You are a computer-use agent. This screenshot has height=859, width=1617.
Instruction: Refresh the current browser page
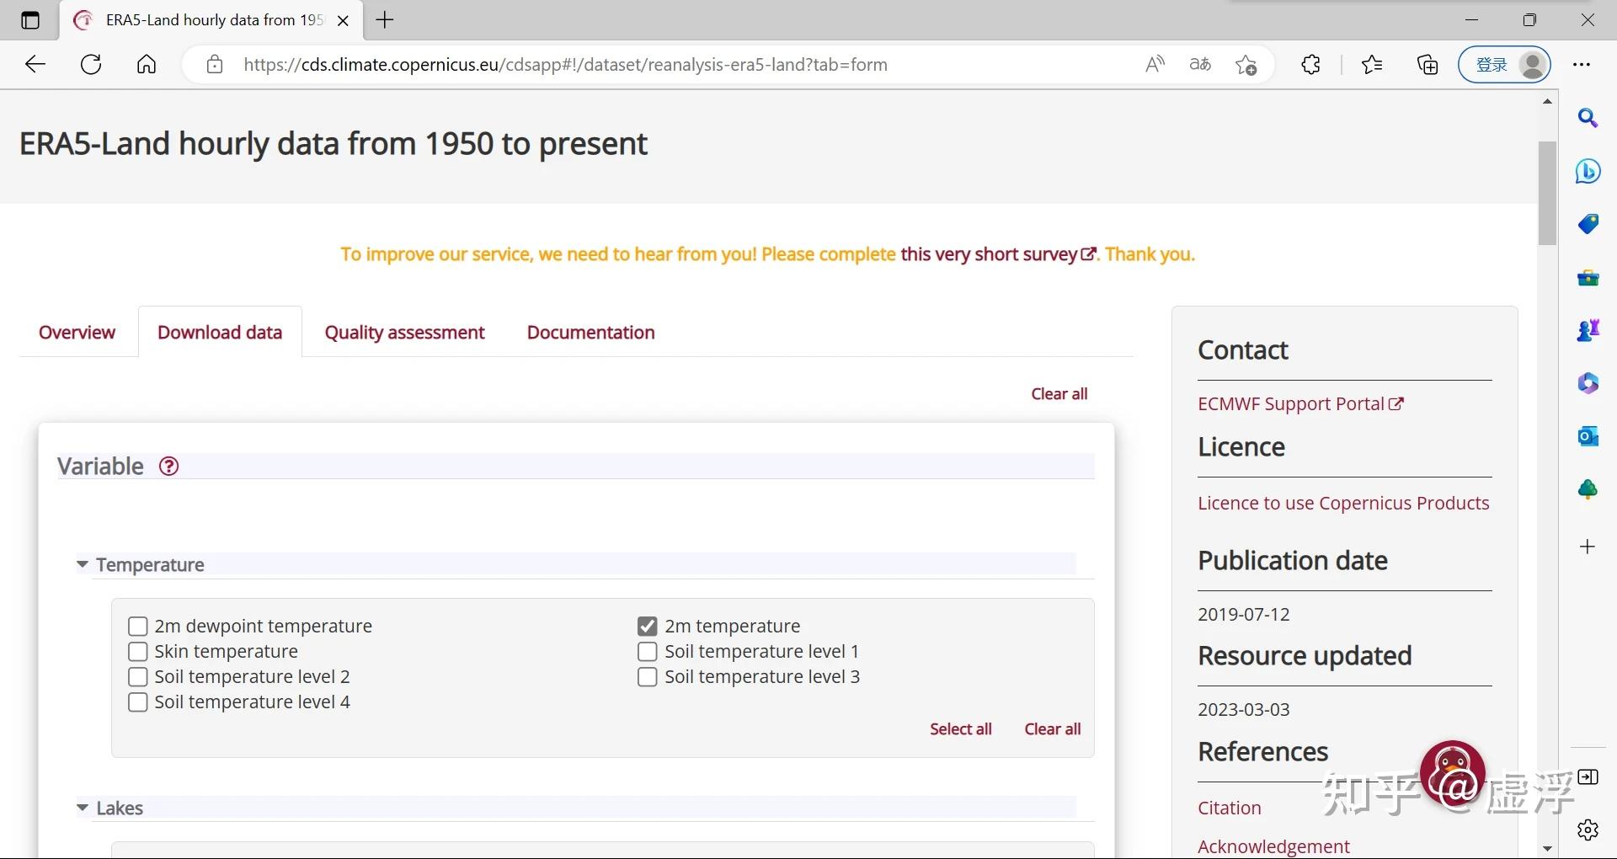(x=91, y=65)
